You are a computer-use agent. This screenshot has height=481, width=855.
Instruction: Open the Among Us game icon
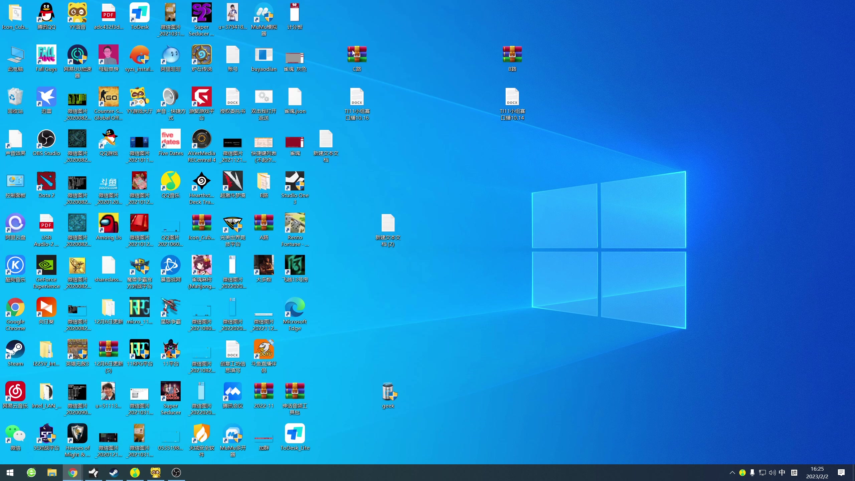[x=109, y=227]
